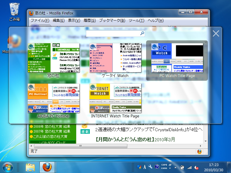The image size is (231, 173).
Task: Restore the language bar with its window icon
Action: 170,165
